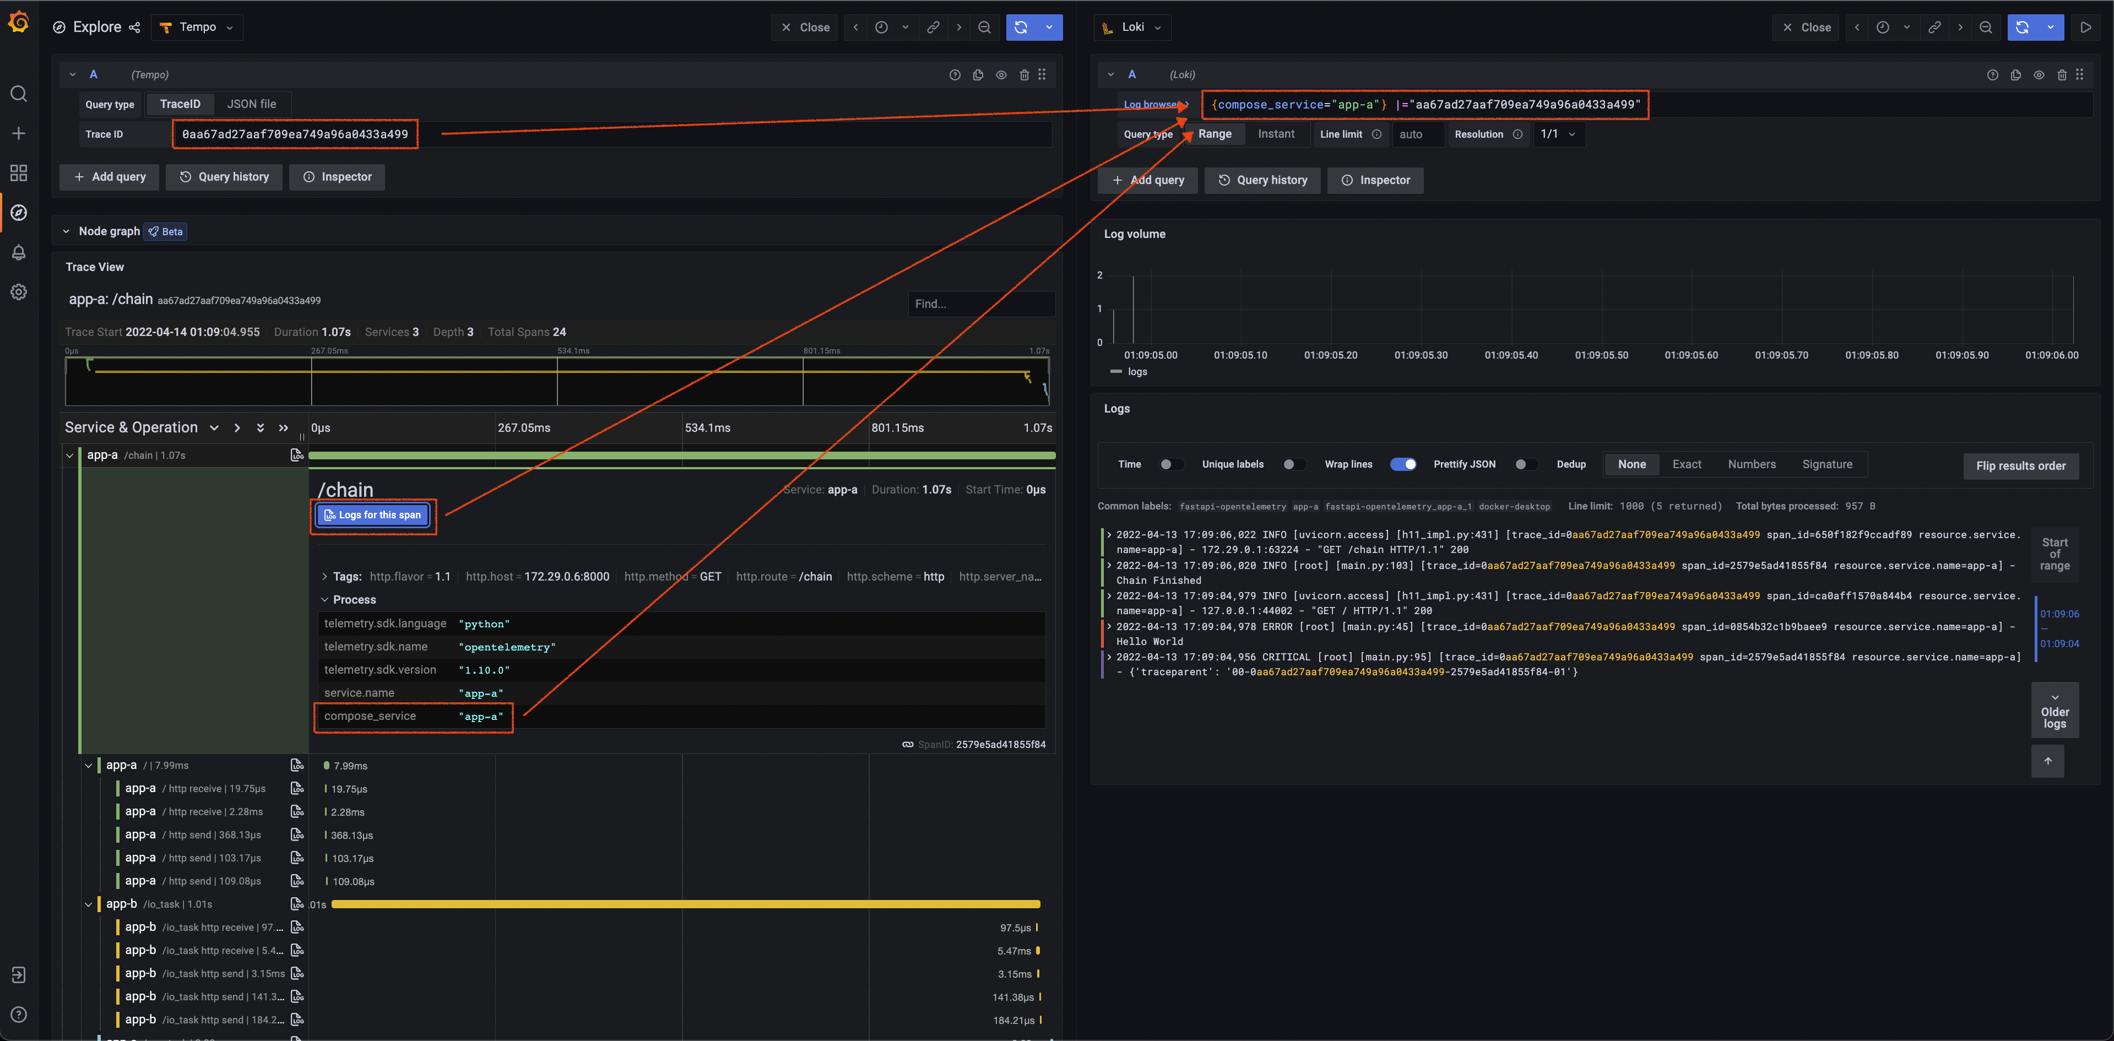This screenshot has width=2114, height=1041.
Task: Open the Tempo datasource dropdown
Action: [197, 27]
